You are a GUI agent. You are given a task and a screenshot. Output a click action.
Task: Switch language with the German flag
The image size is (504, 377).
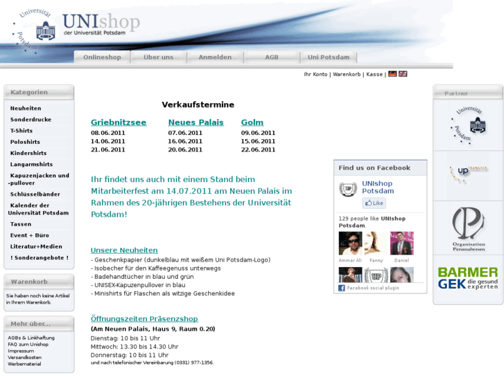coord(392,74)
